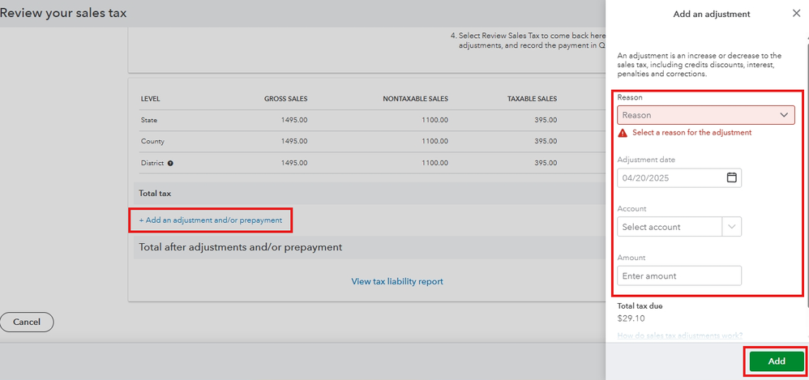Click the red warning icon under Reason

(623, 133)
